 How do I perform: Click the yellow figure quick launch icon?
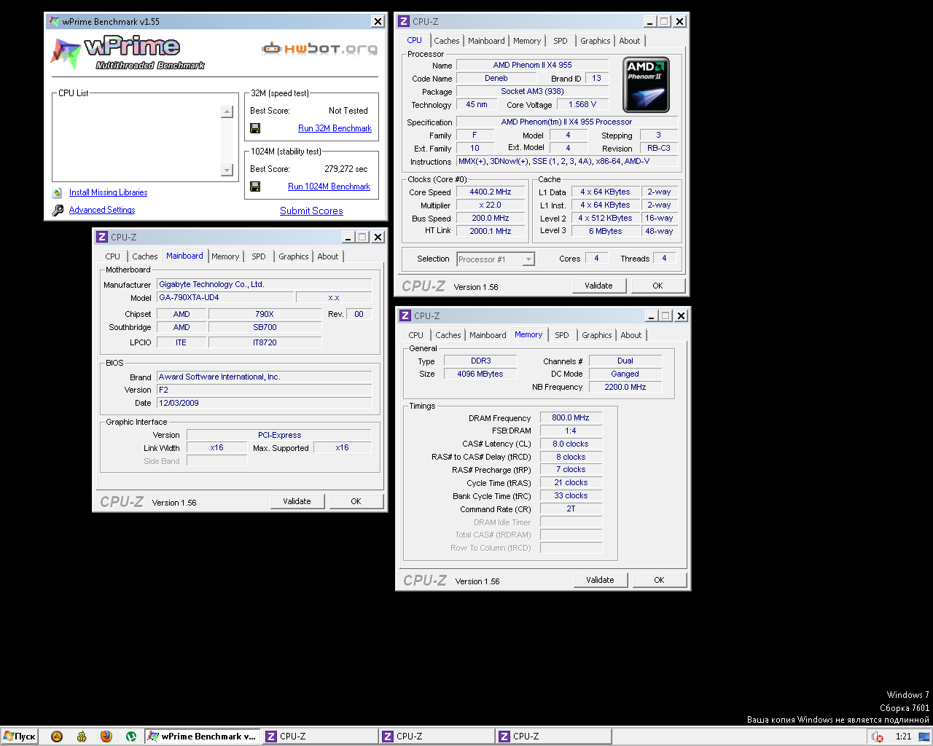point(82,737)
